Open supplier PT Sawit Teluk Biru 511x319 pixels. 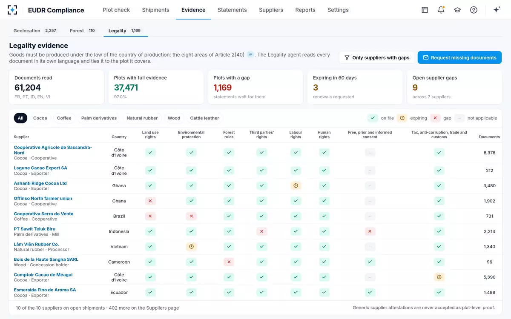34,229
